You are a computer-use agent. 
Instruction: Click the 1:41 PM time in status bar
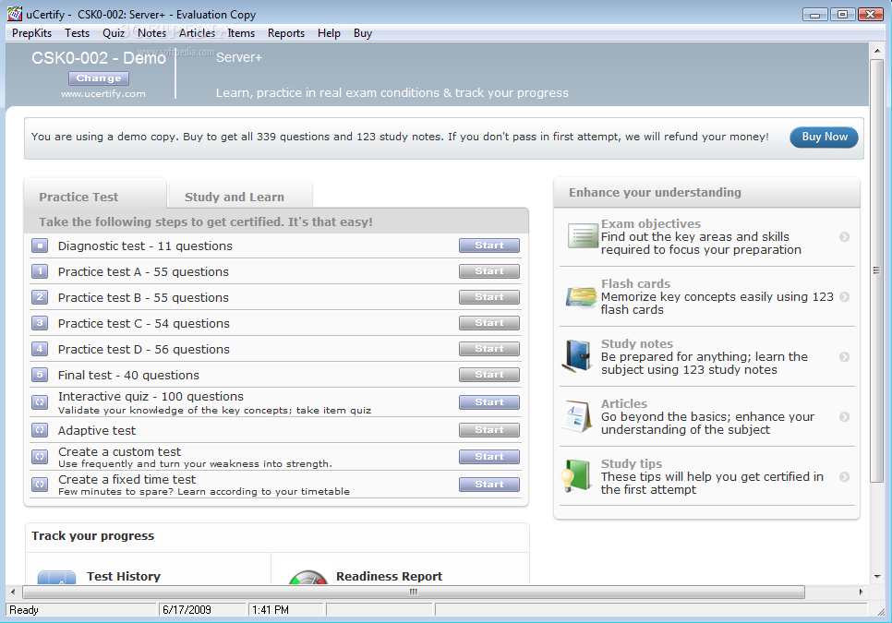(271, 610)
